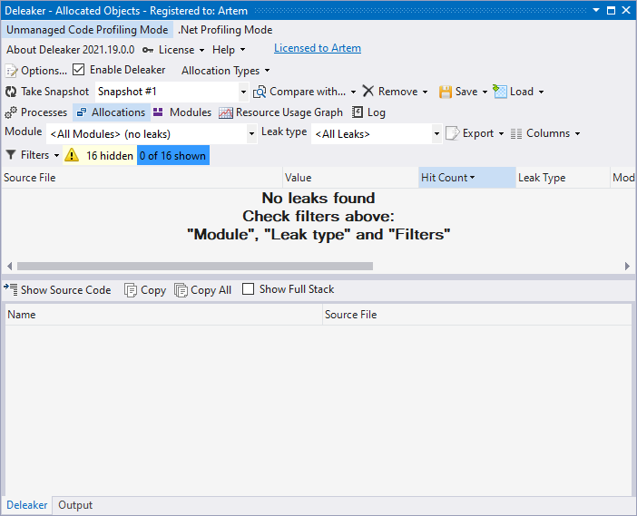Expand the Snapshot #1 dropdown
This screenshot has height=516, width=637.
243,92
